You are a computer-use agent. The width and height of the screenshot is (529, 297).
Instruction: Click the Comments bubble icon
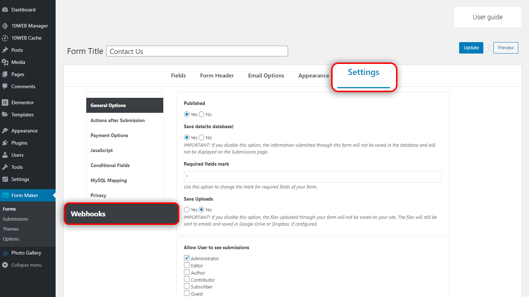pyautogui.click(x=5, y=86)
